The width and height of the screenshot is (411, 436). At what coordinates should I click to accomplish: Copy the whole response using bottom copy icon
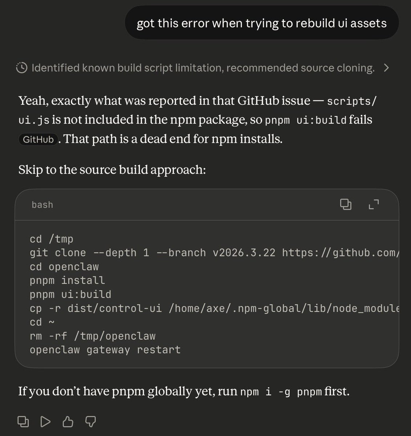(x=23, y=421)
